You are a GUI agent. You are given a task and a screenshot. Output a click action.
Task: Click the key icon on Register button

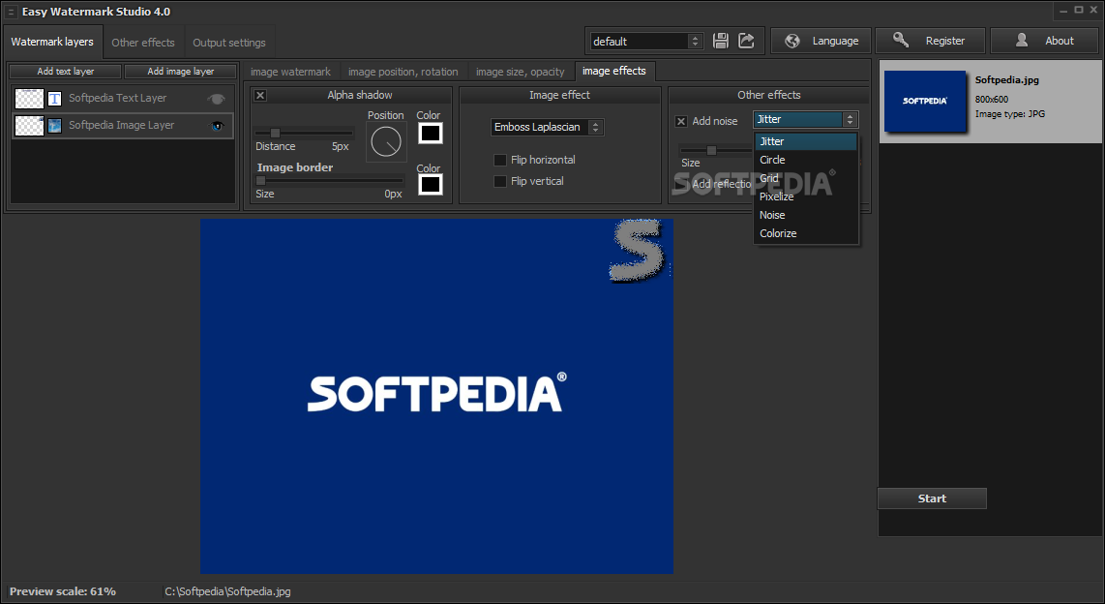click(901, 41)
